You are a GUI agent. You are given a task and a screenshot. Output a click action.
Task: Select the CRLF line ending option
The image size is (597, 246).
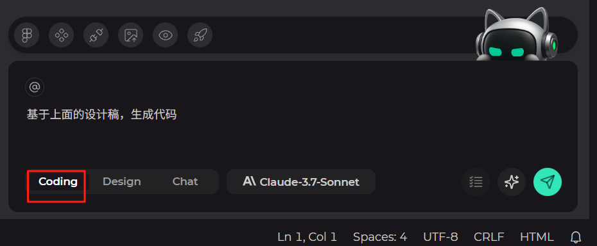[489, 237]
